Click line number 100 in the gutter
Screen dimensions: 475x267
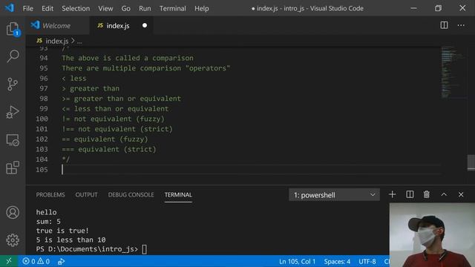coord(42,119)
